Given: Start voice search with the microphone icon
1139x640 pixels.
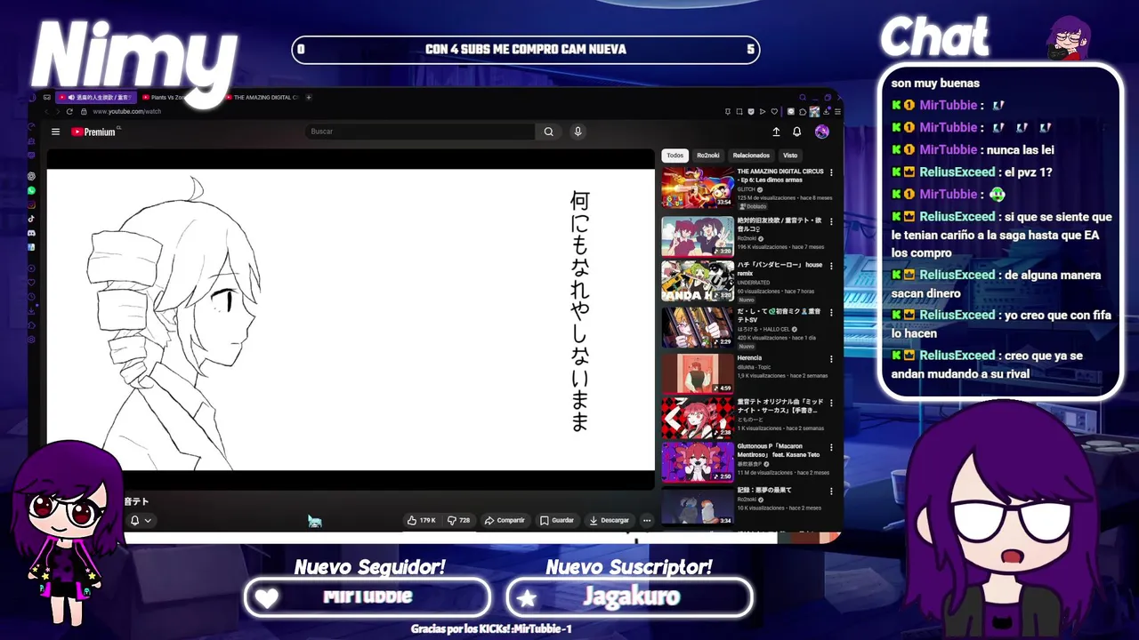Looking at the screenshot, I should click(x=578, y=132).
